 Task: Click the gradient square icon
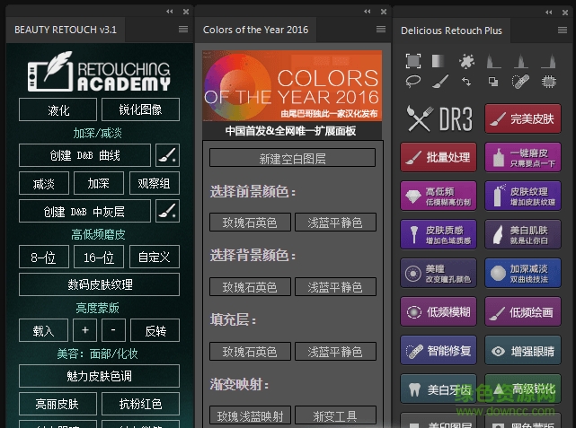coord(439,61)
